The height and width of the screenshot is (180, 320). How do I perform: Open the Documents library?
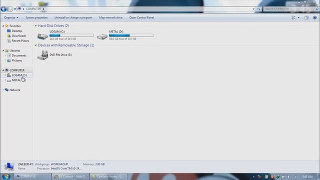coord(19,55)
